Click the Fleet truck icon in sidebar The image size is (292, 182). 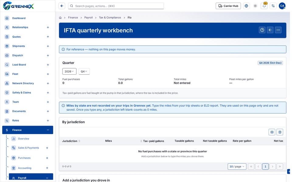coord(7,74)
